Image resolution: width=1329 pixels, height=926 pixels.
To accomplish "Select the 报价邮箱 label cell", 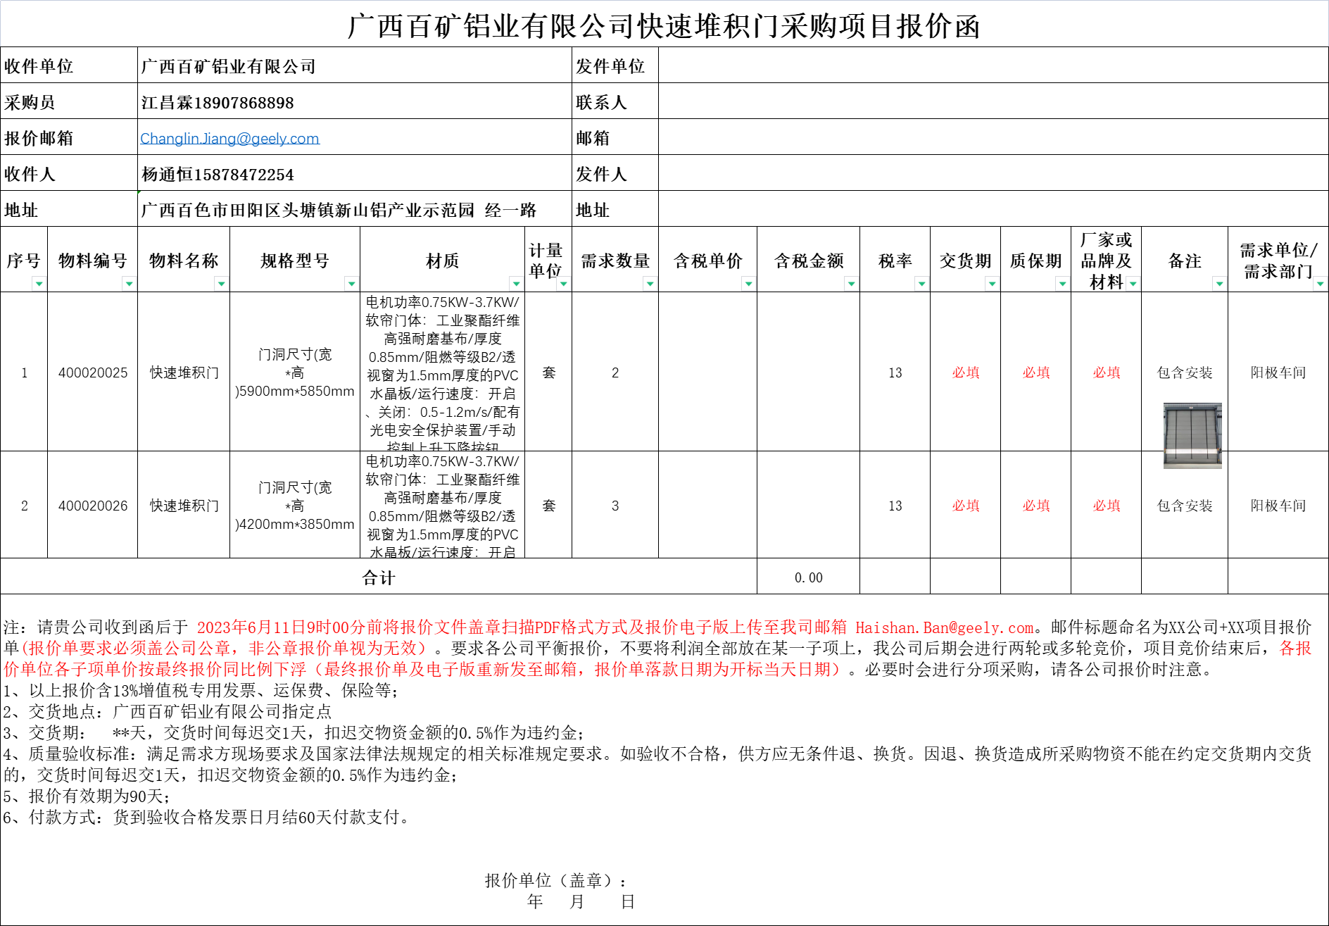I will pyautogui.click(x=69, y=137).
